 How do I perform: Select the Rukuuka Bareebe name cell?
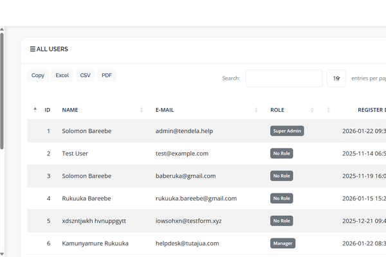(x=86, y=199)
